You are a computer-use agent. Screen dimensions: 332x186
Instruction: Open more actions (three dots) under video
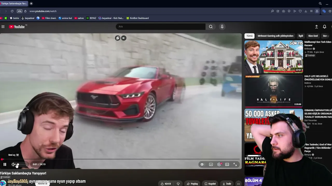click(x=238, y=184)
